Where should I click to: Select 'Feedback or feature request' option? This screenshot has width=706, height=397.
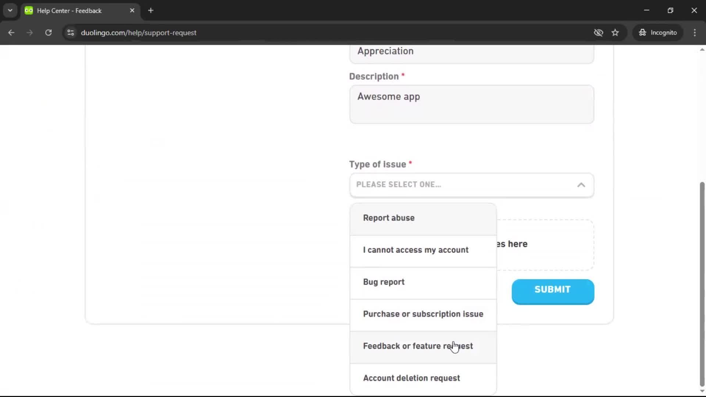point(418,346)
